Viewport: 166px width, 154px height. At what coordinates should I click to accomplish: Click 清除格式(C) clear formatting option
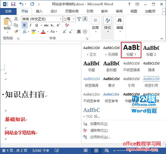tap(95, 130)
